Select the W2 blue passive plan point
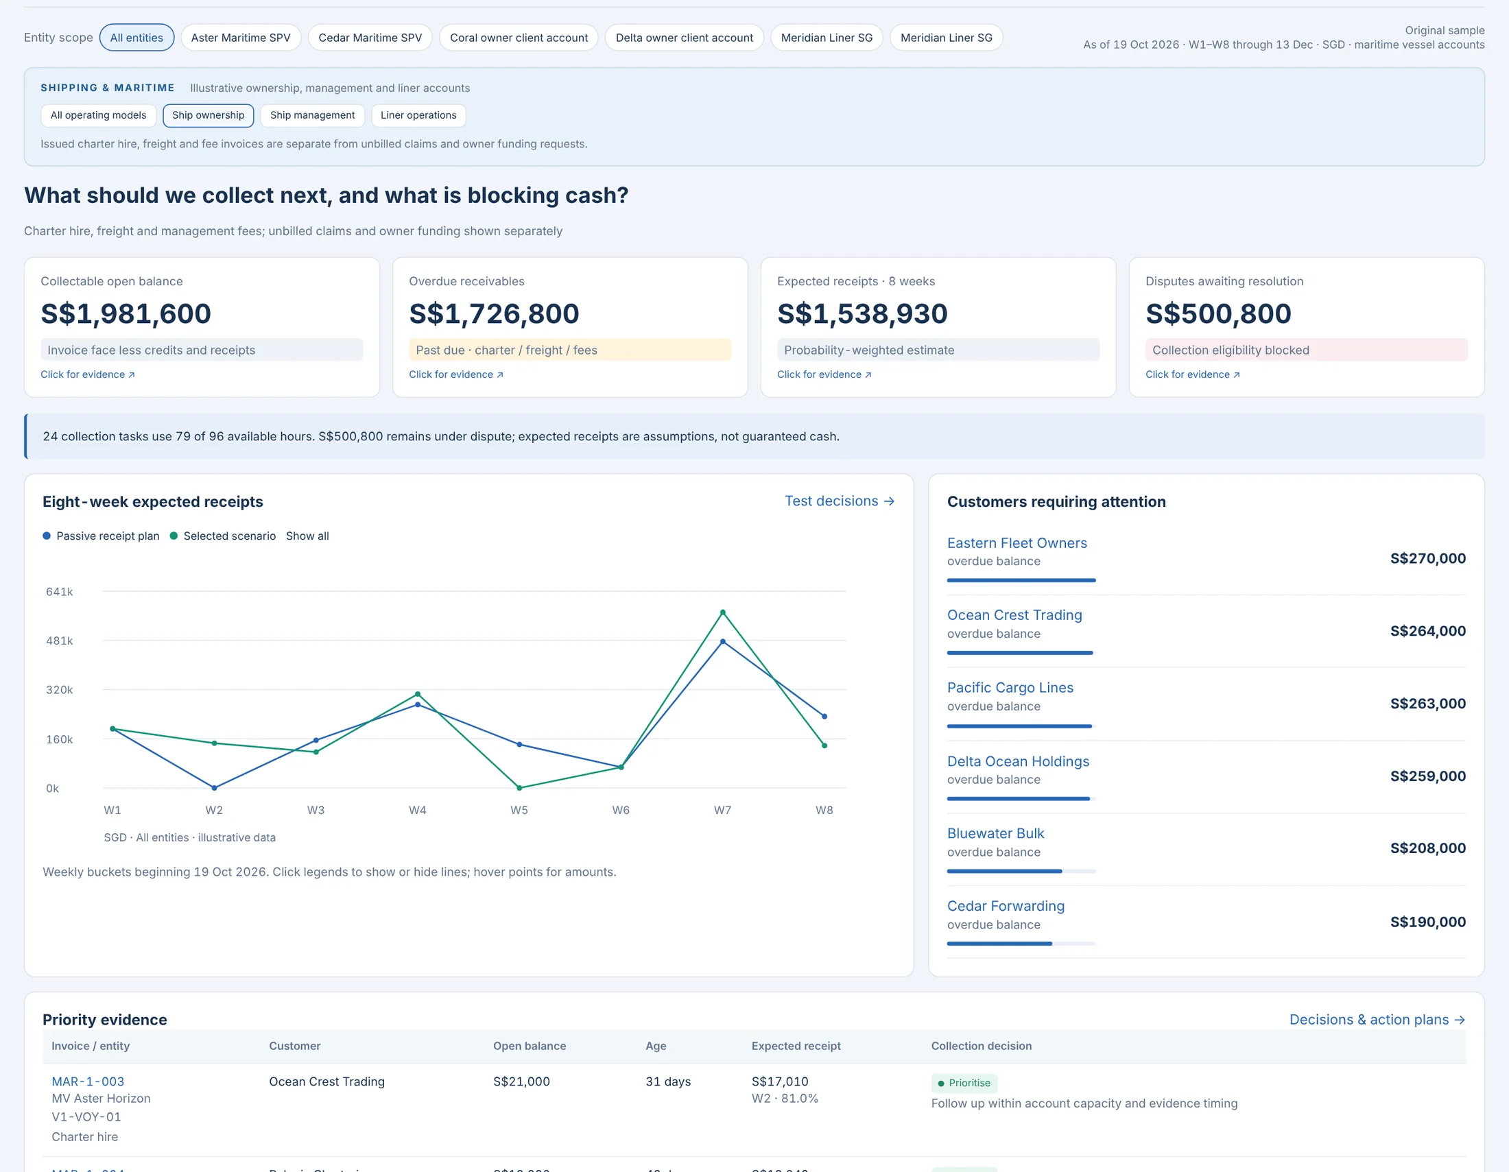The image size is (1509, 1172). tap(214, 787)
